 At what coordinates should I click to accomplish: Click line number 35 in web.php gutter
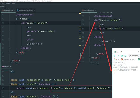[x=3, y=88]
